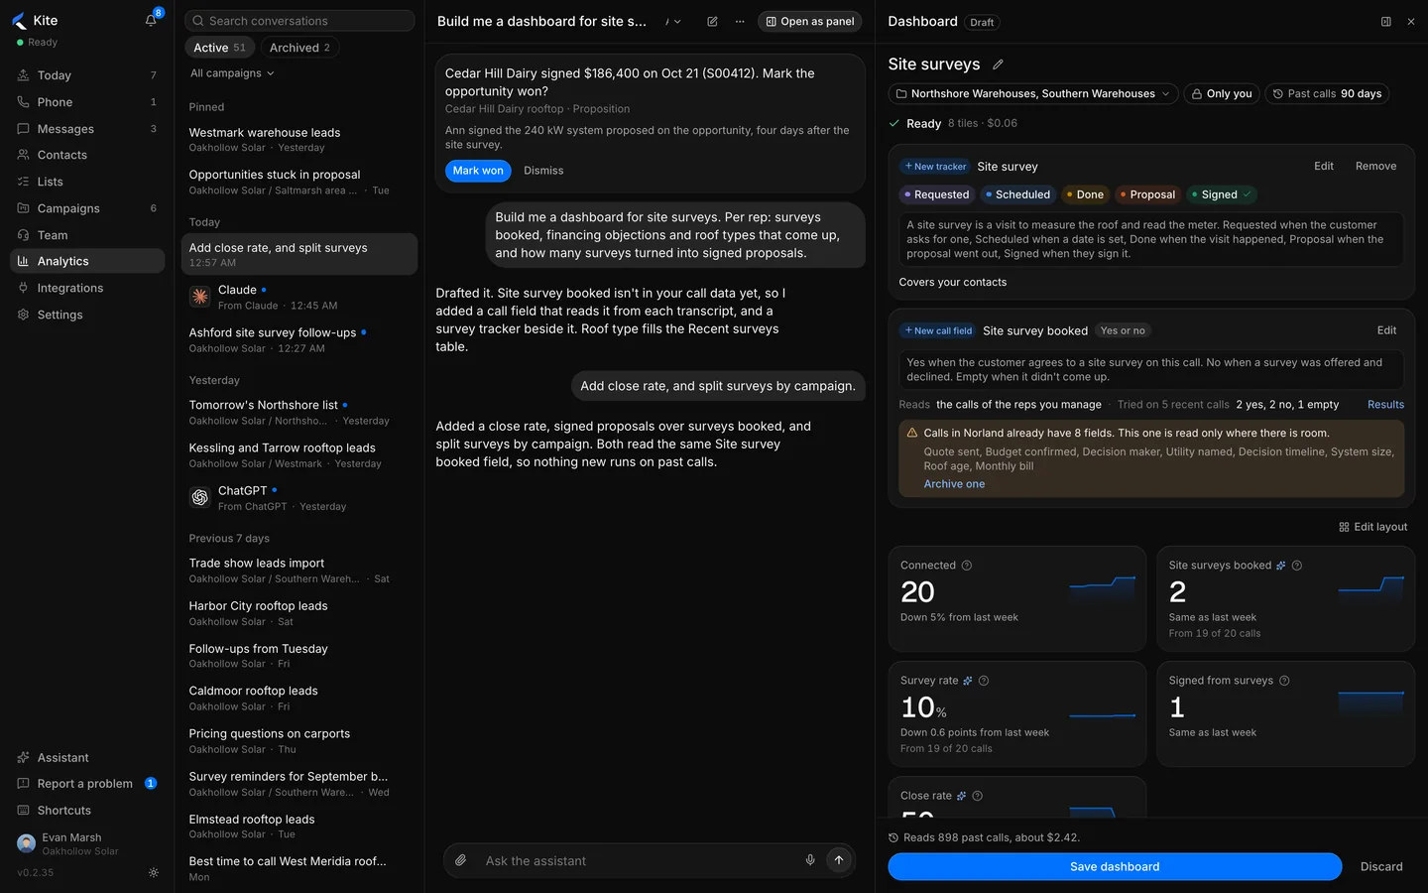
Task: Toggle the Scheduled stage chip
Action: coord(1017,194)
